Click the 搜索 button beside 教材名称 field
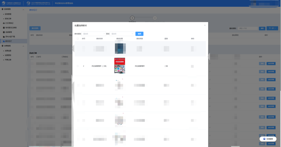Viewport: 281px width, 147px height. (262, 28)
